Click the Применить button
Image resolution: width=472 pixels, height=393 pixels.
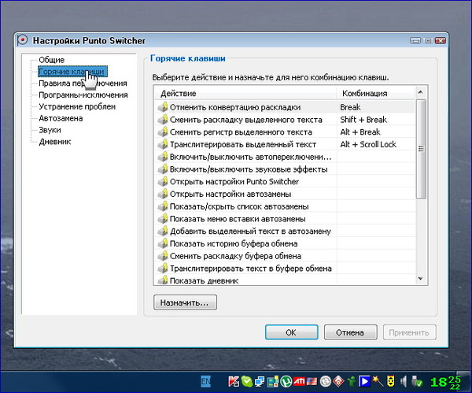[409, 332]
